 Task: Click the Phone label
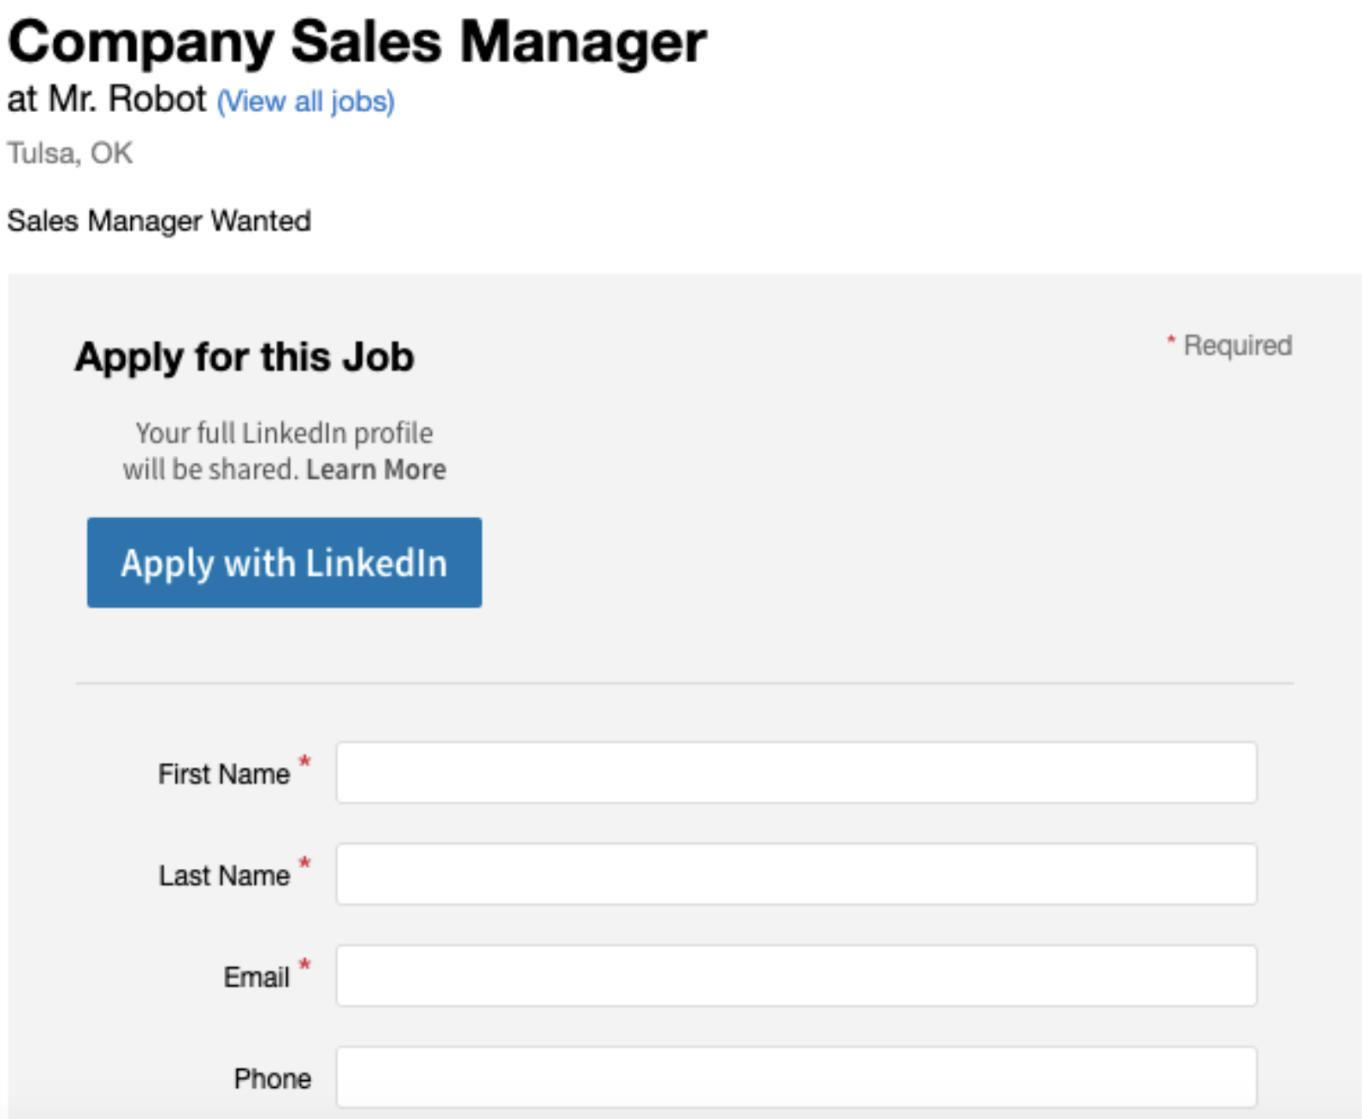pos(272,1079)
